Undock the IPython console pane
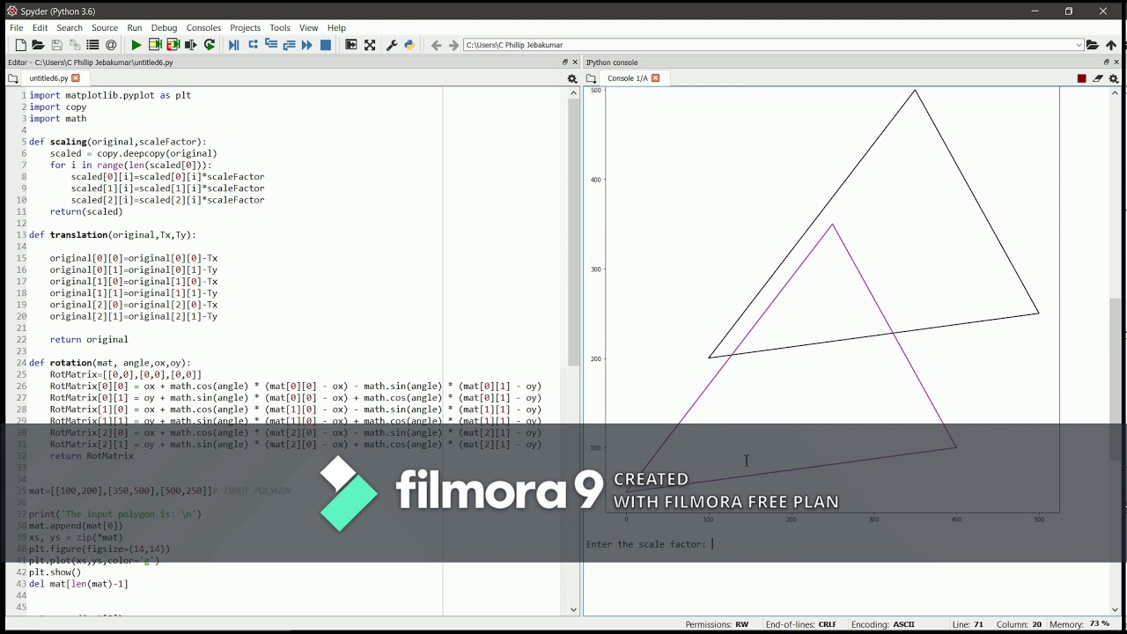Viewport: 1127px width, 634px height. pyautogui.click(x=1107, y=63)
